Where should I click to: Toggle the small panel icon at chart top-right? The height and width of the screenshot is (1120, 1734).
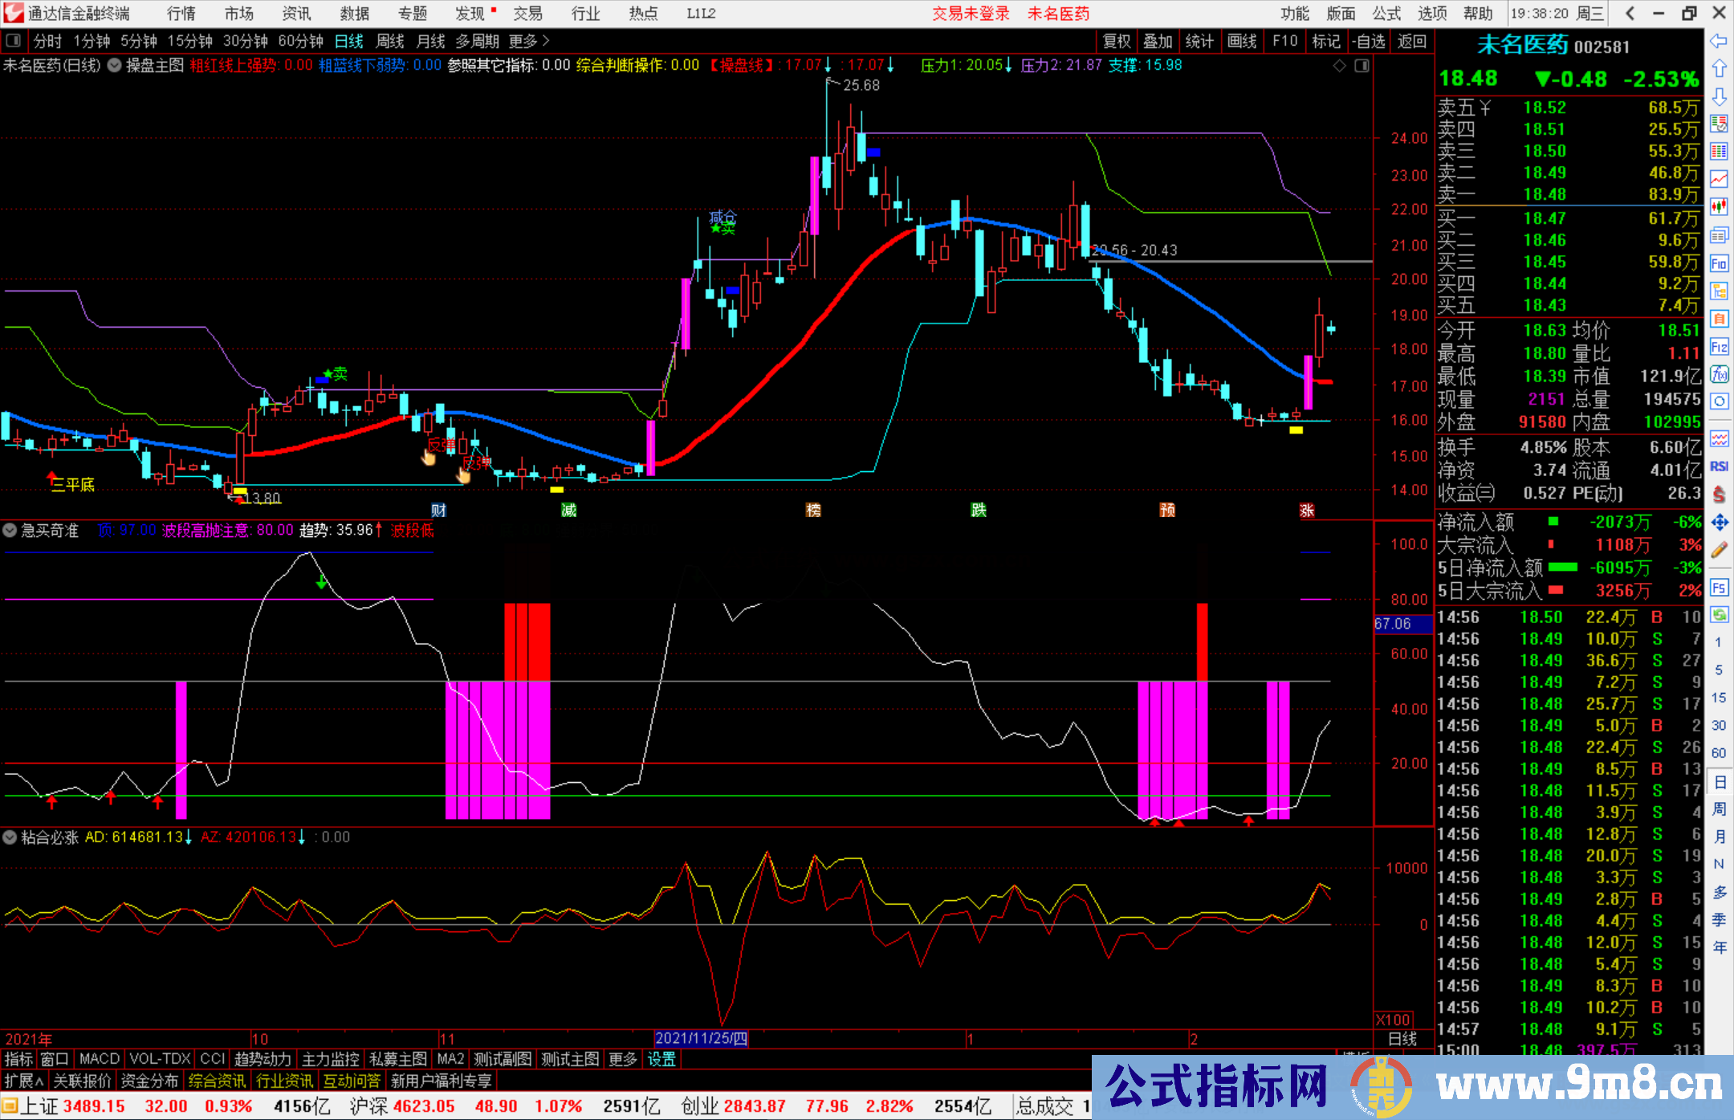pos(1362,65)
